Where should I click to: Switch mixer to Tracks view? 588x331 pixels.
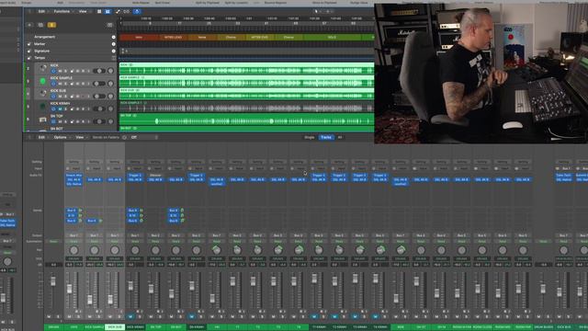pos(326,137)
